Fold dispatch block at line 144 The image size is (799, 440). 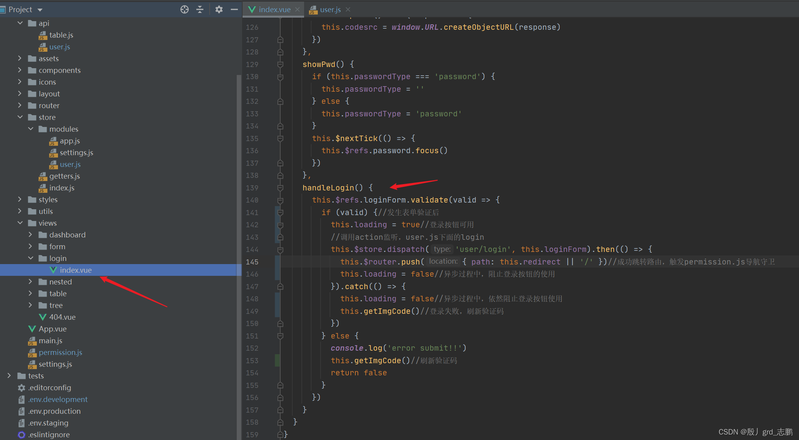click(x=280, y=250)
